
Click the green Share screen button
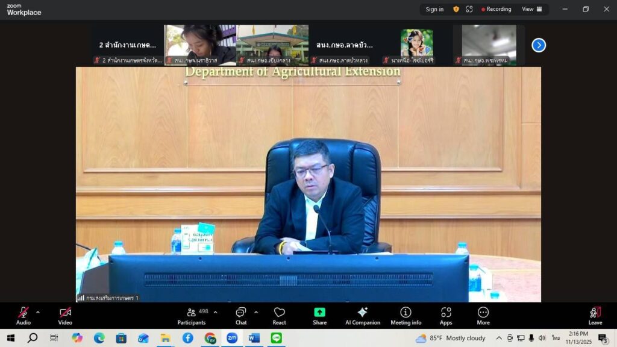click(319, 315)
